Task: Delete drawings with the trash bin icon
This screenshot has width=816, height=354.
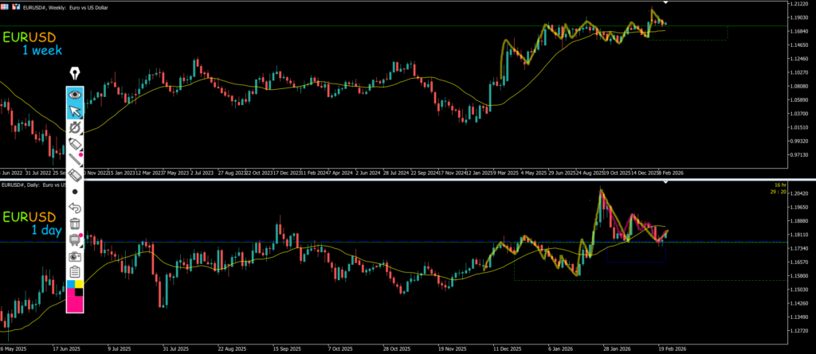Action: (75, 224)
